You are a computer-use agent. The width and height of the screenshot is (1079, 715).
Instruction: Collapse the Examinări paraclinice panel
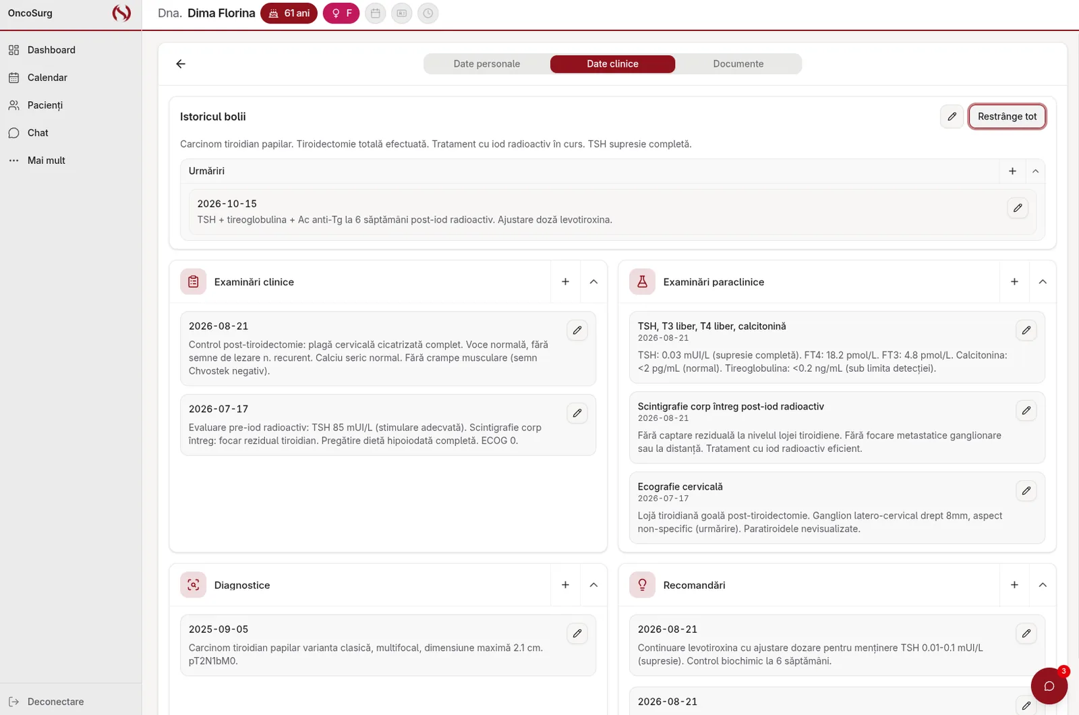1043,282
